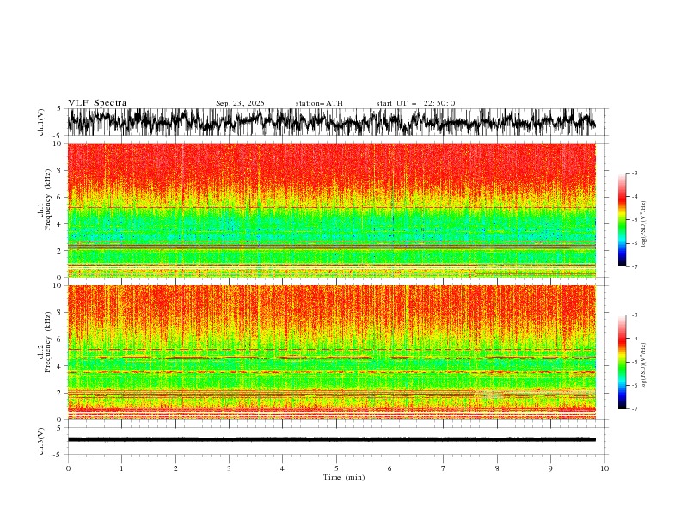Image resolution: width=681 pixels, height=526 pixels.
Task: Click the "8" kHz tick of ch.1 spectrogram
Action: (x=60, y=170)
